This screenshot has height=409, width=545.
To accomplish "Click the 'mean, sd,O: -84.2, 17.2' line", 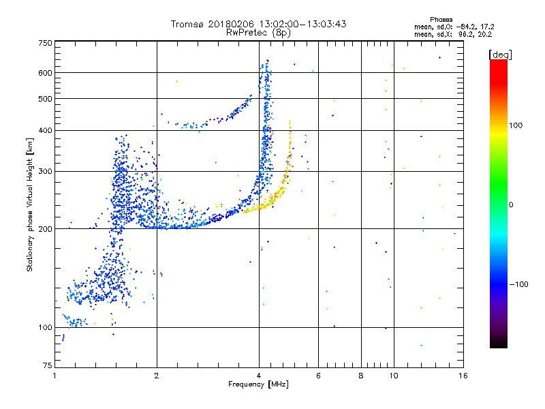I will click(x=454, y=27).
